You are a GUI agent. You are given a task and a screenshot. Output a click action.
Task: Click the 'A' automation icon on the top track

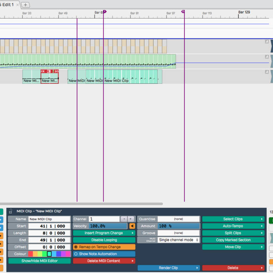click(267, 42)
